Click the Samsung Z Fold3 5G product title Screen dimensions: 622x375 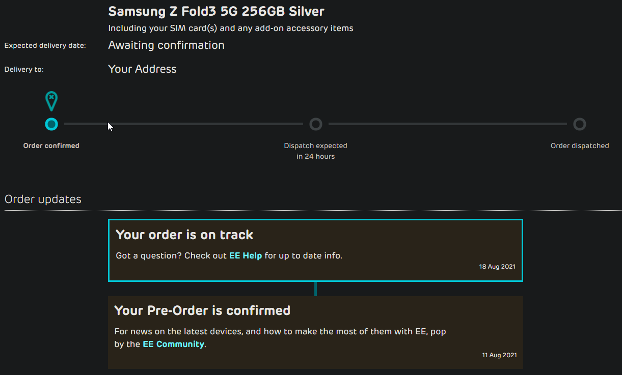click(x=216, y=11)
